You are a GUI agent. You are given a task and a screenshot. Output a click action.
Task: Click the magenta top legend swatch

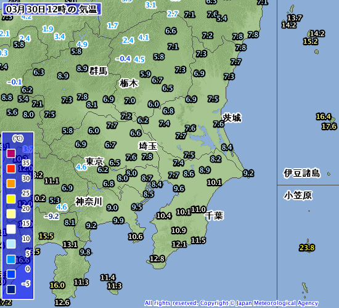(x=11, y=153)
